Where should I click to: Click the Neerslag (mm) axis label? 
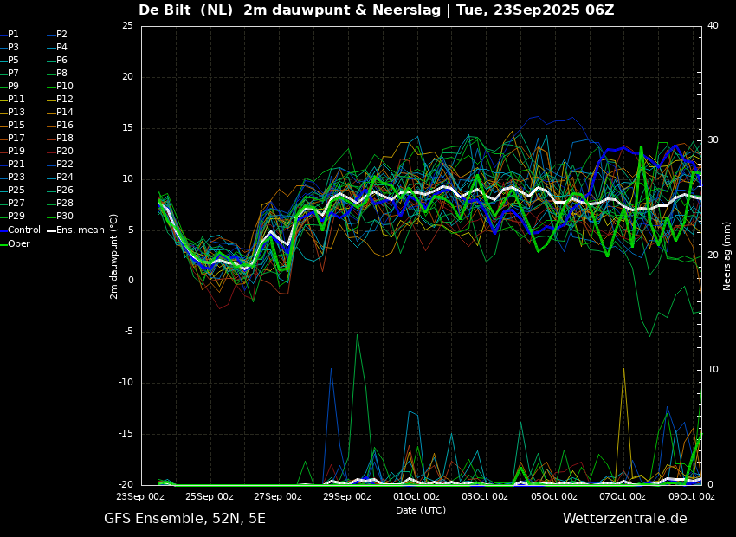point(727,256)
